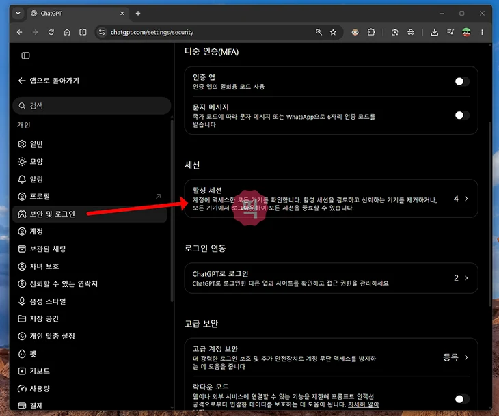Screen dimensions: 499x416
Task: Toggle the ChatGPT sidebar panel icon
Action: (x=25, y=55)
